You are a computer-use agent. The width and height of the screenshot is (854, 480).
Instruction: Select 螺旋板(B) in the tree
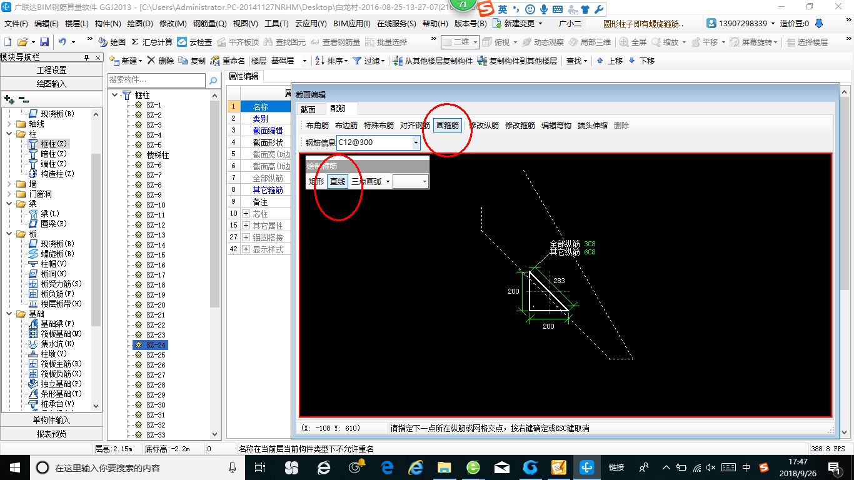click(53, 254)
